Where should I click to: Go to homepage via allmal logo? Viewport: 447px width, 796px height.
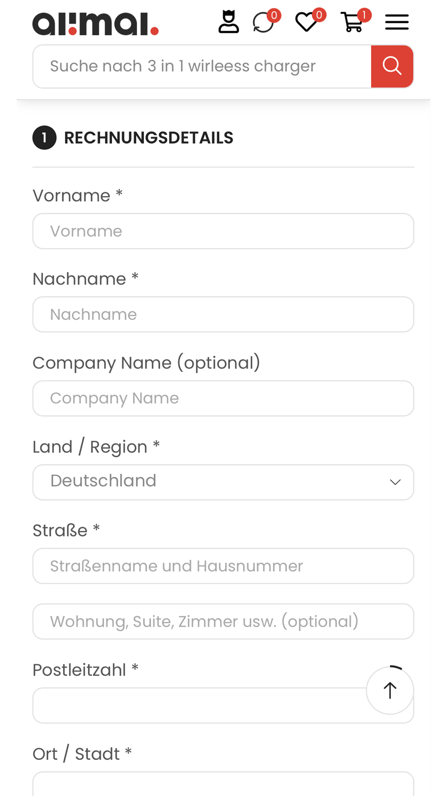(x=95, y=24)
